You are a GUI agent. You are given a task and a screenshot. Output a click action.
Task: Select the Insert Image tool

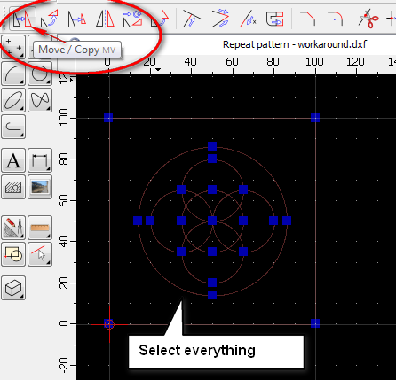(x=40, y=187)
